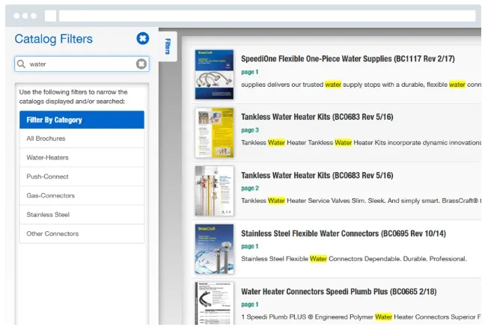Filter by Gas-Connectors category
488x330 pixels.
pos(82,195)
